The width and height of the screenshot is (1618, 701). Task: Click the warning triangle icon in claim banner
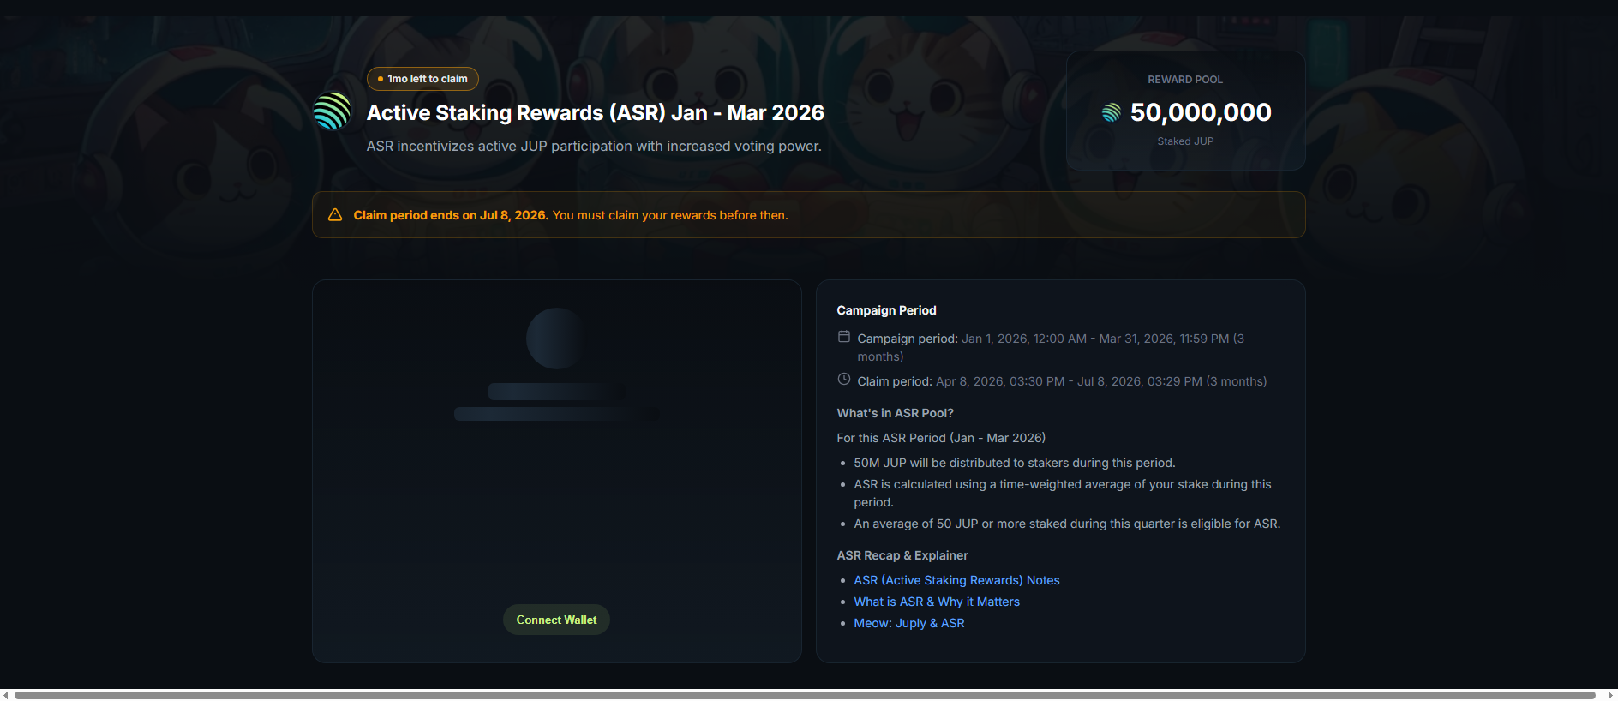pos(335,215)
